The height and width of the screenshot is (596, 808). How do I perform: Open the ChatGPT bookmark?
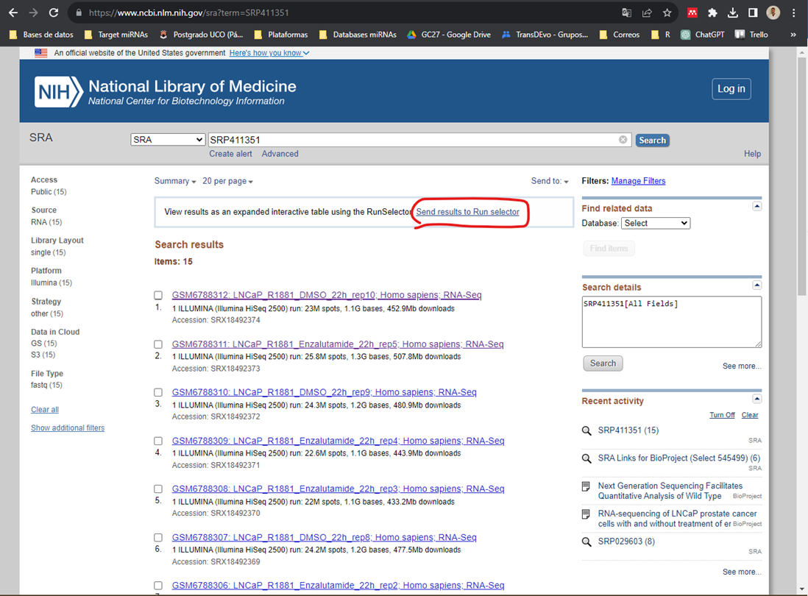(705, 35)
